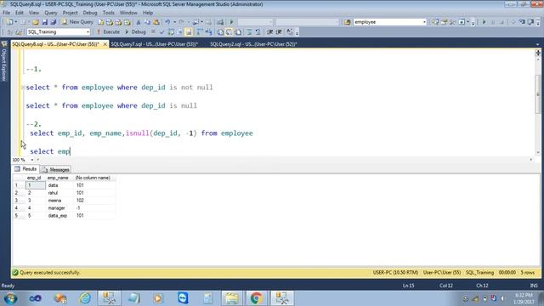Expand the New Project arrow dropdown

(15, 22)
